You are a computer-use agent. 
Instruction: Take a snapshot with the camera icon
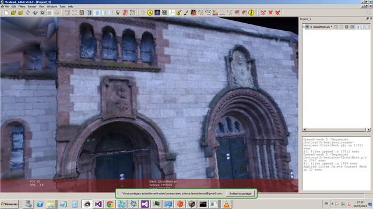tap(43, 13)
